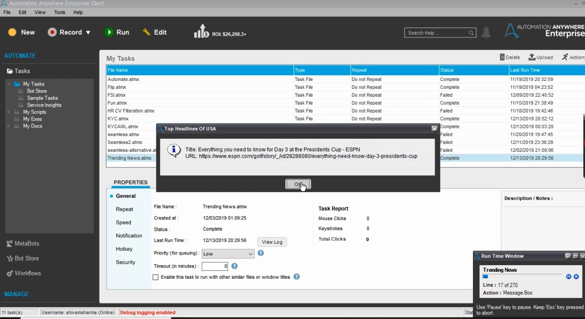
Task: Click the Timeout in minutes field
Action: tap(214, 266)
